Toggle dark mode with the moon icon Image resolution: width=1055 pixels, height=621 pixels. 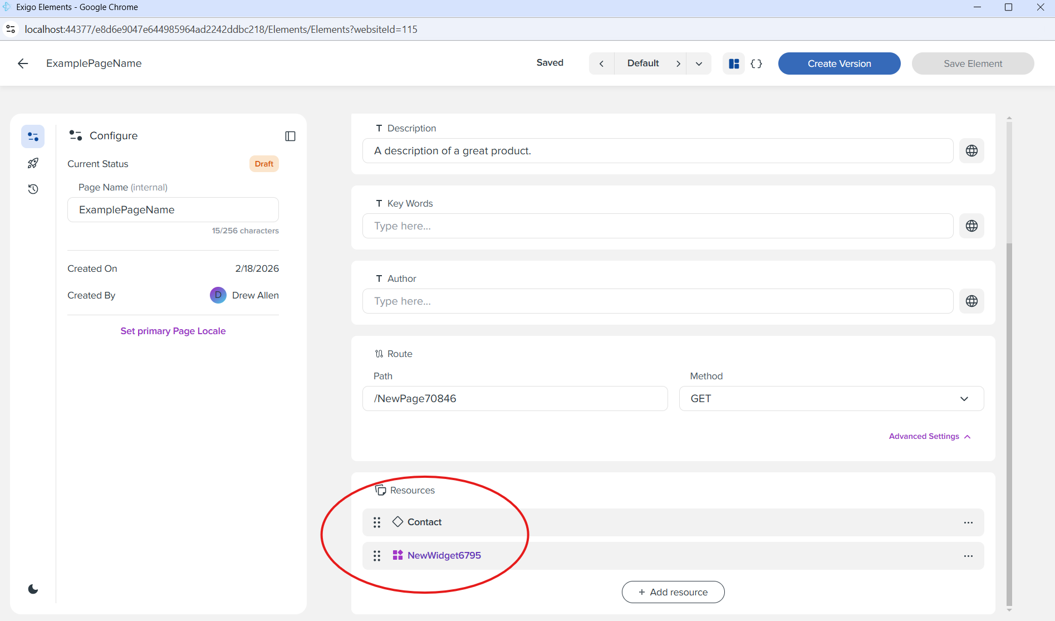(33, 589)
